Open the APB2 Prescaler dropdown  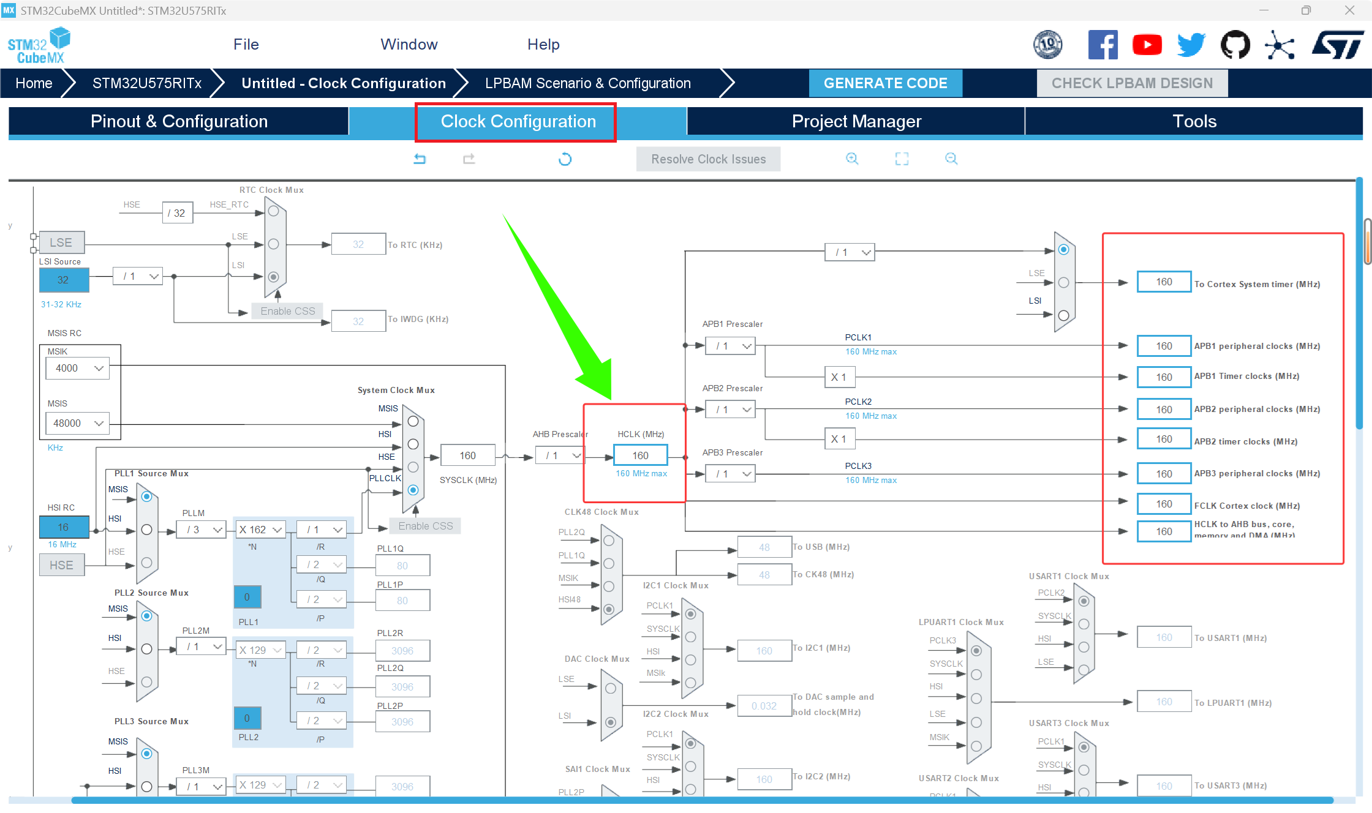(730, 410)
